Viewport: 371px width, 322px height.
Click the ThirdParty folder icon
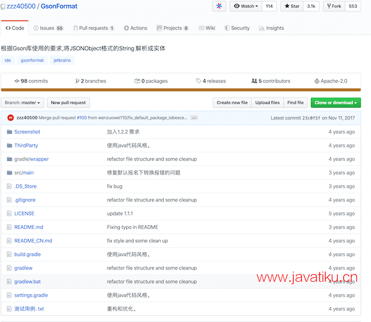coord(9,146)
